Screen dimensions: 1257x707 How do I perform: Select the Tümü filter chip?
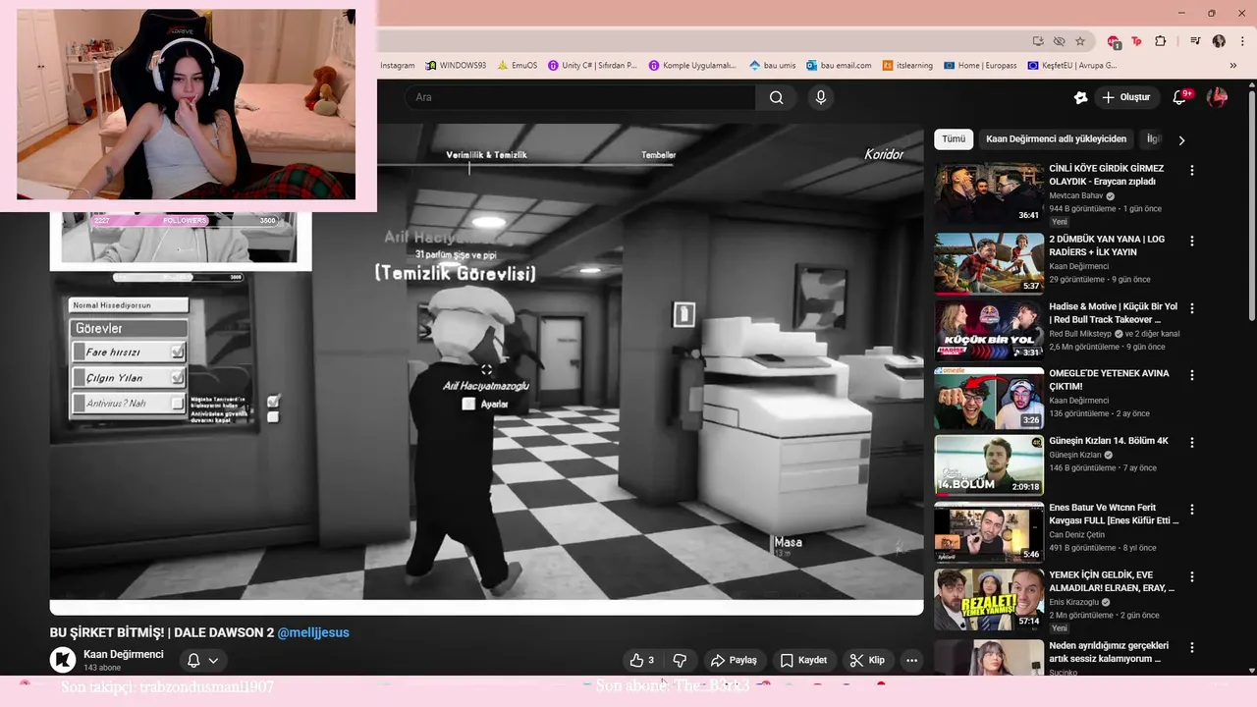pos(954,139)
